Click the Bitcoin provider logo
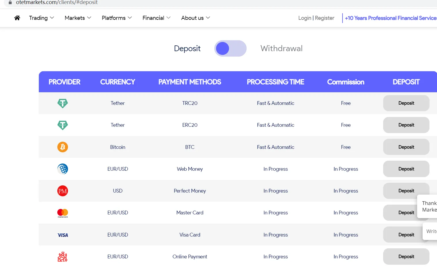 point(63,147)
